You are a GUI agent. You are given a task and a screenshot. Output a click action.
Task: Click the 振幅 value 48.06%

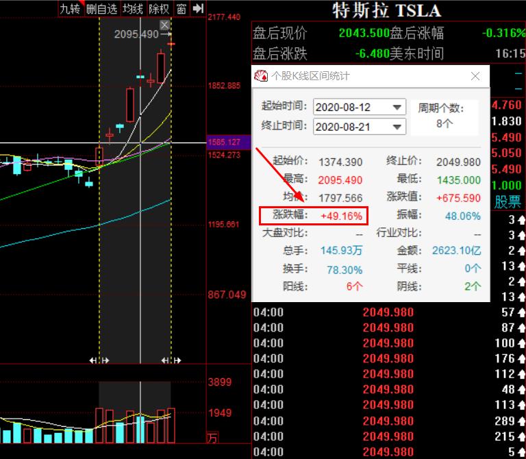click(463, 216)
